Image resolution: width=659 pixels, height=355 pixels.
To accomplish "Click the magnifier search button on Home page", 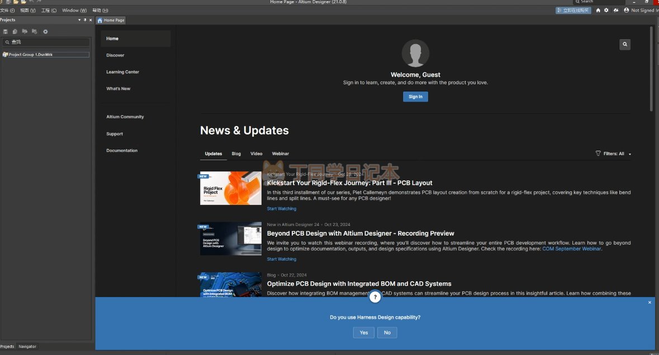I will click(625, 44).
